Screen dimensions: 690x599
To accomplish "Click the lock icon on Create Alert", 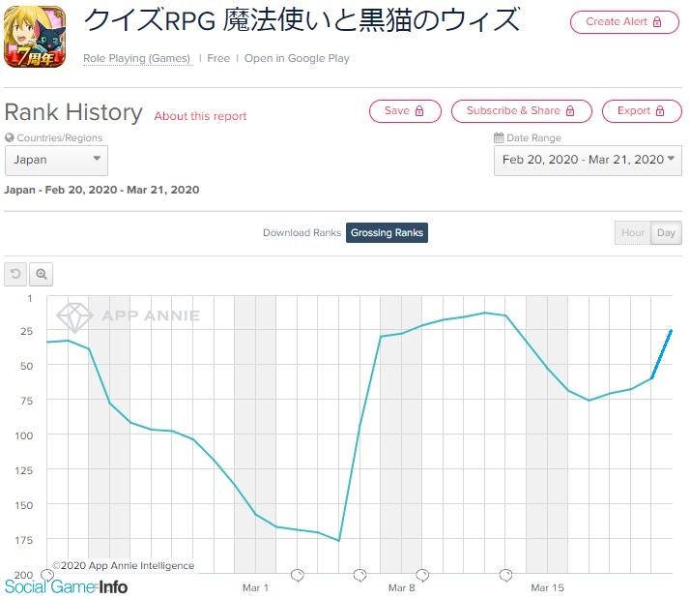I will click(x=657, y=21).
